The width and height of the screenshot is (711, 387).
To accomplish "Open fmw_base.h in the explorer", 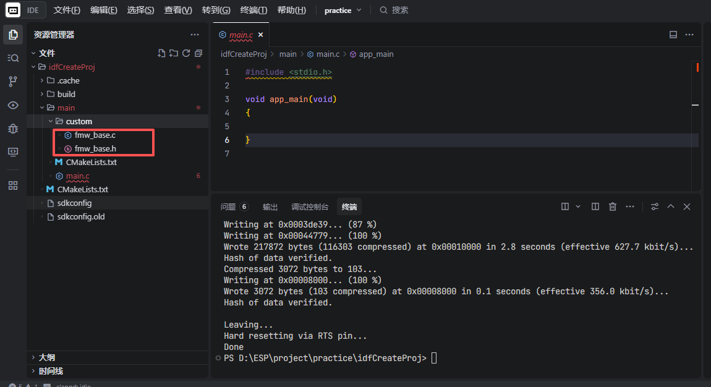I will point(95,148).
